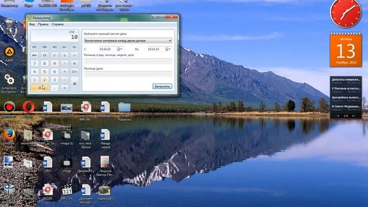Click the digit 3 key

point(55,80)
